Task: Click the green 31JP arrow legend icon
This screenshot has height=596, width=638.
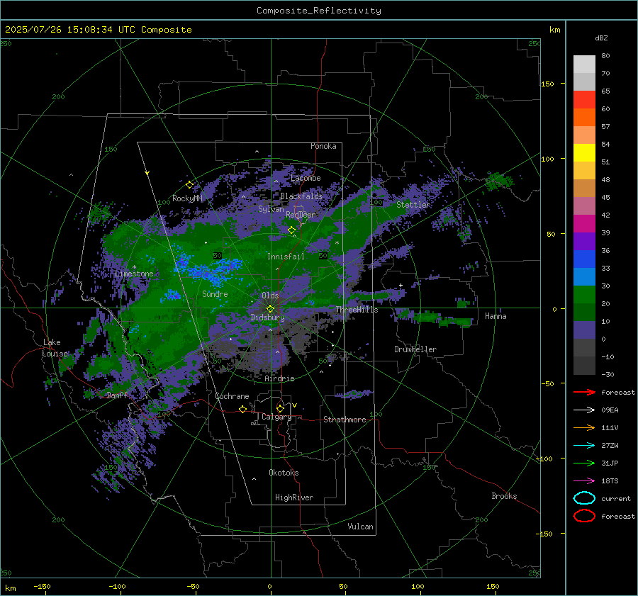Action: tap(584, 463)
